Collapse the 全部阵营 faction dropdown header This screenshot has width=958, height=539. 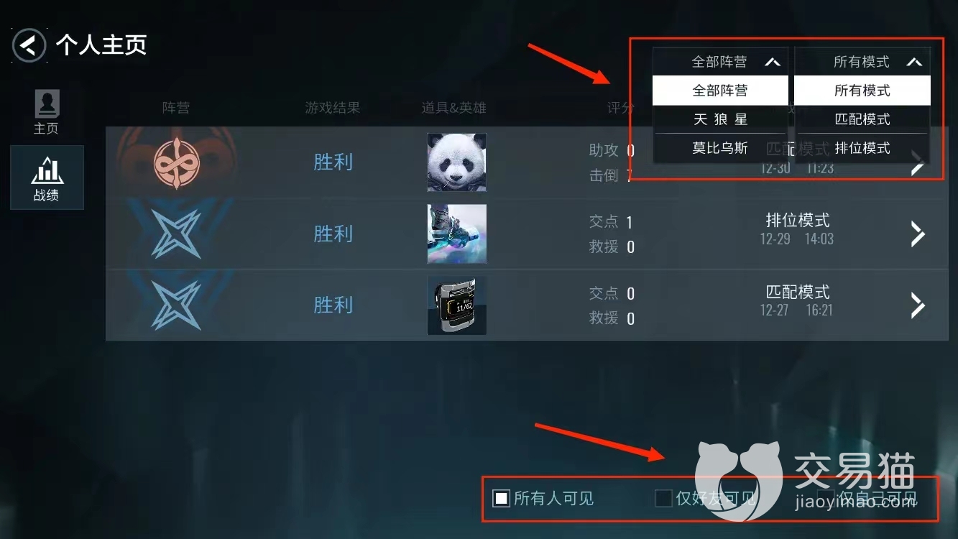[x=720, y=62]
